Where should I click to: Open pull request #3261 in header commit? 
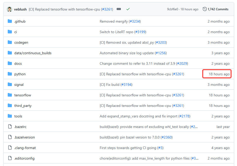click(x=107, y=9)
